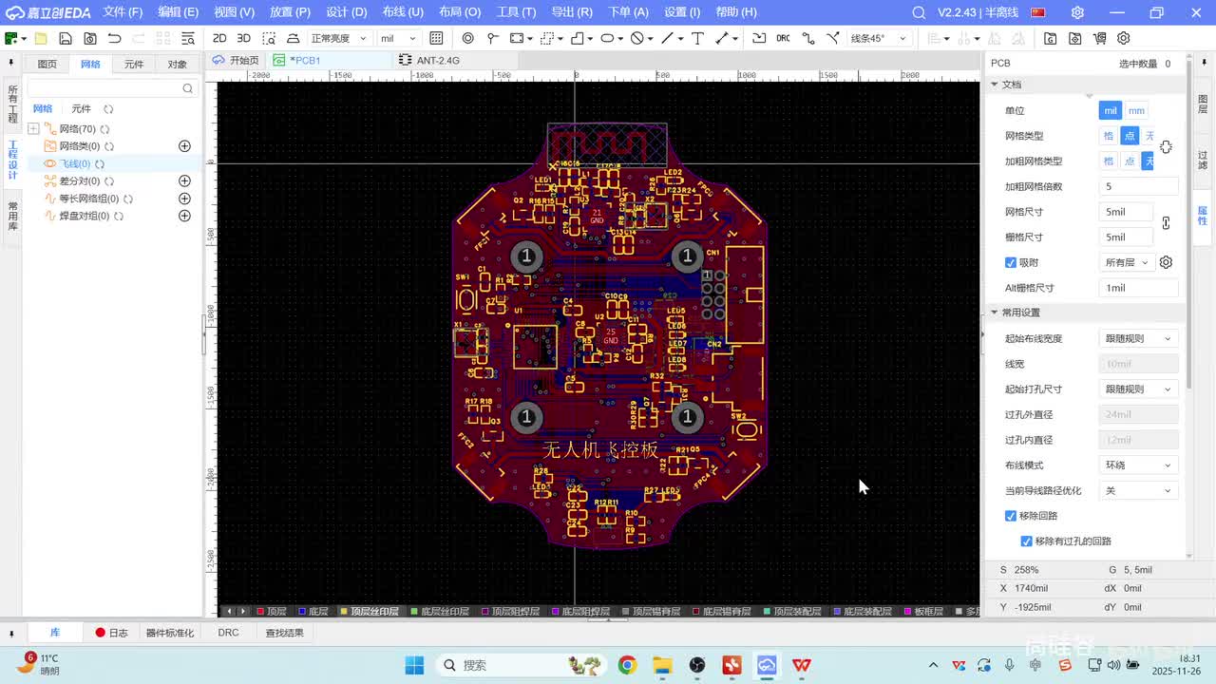Expand the 网络(70) tree node
The height and width of the screenshot is (684, 1216).
(33, 129)
